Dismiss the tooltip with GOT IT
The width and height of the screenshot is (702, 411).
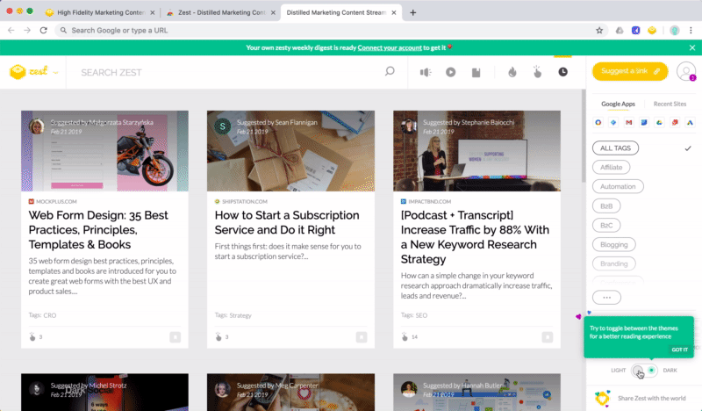click(x=679, y=350)
